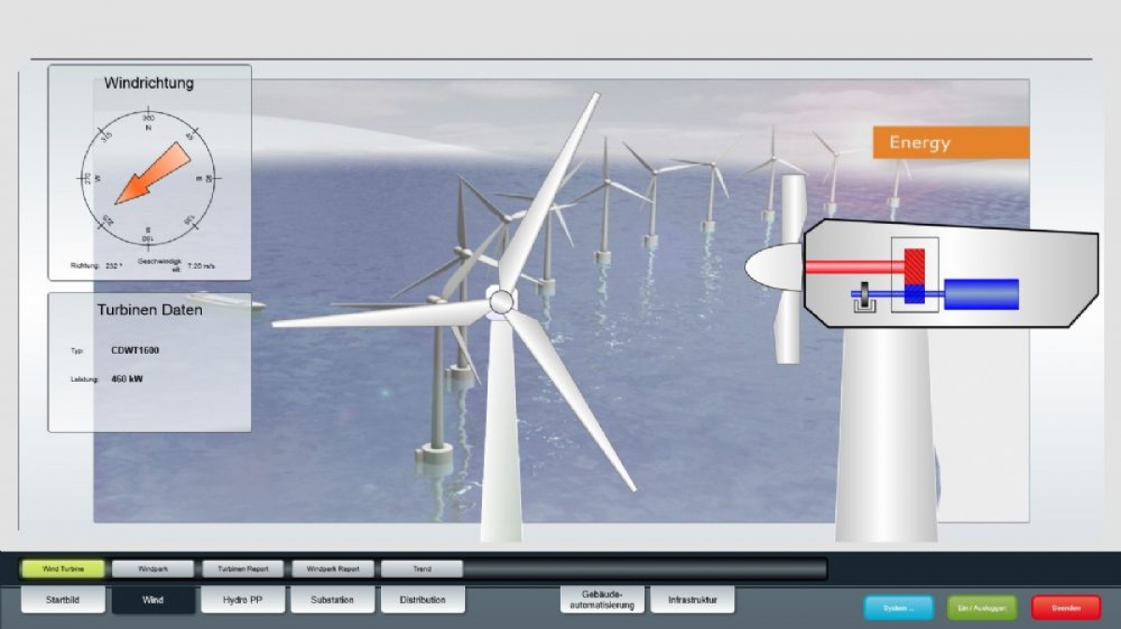Open the Turbinen Report tab

coord(243,568)
